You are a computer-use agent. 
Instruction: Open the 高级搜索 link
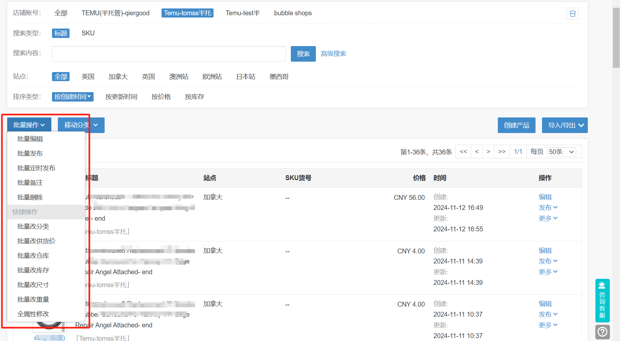point(333,54)
